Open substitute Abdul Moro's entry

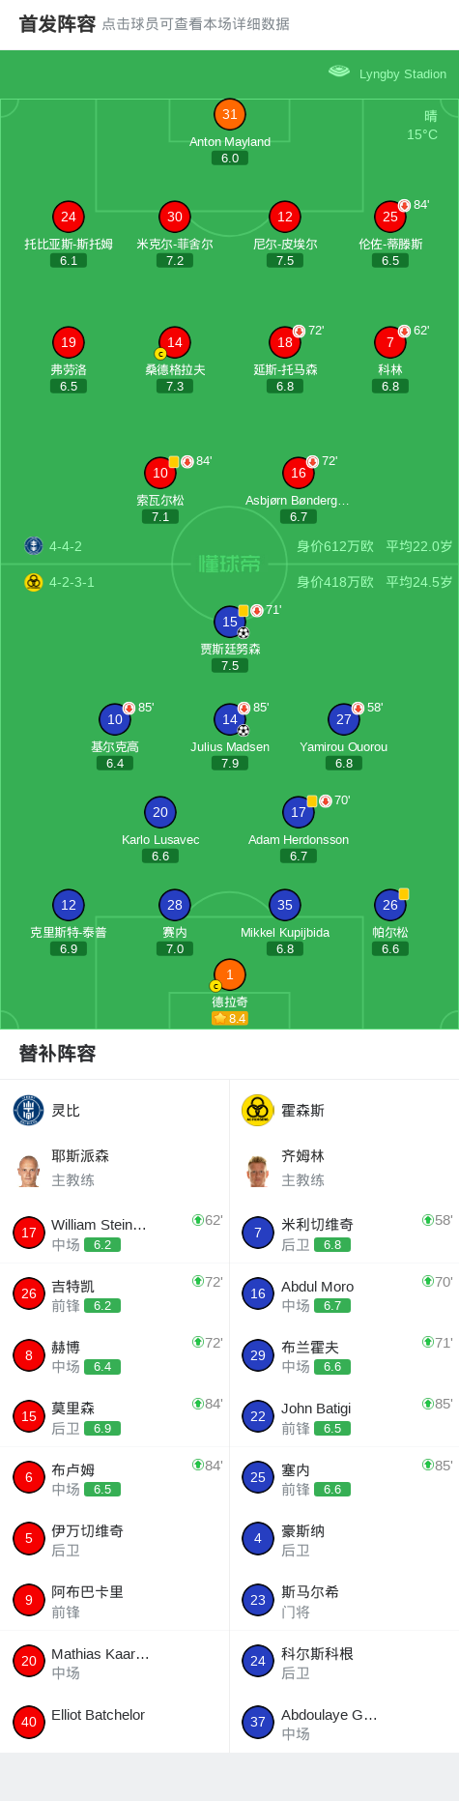coord(344,1293)
